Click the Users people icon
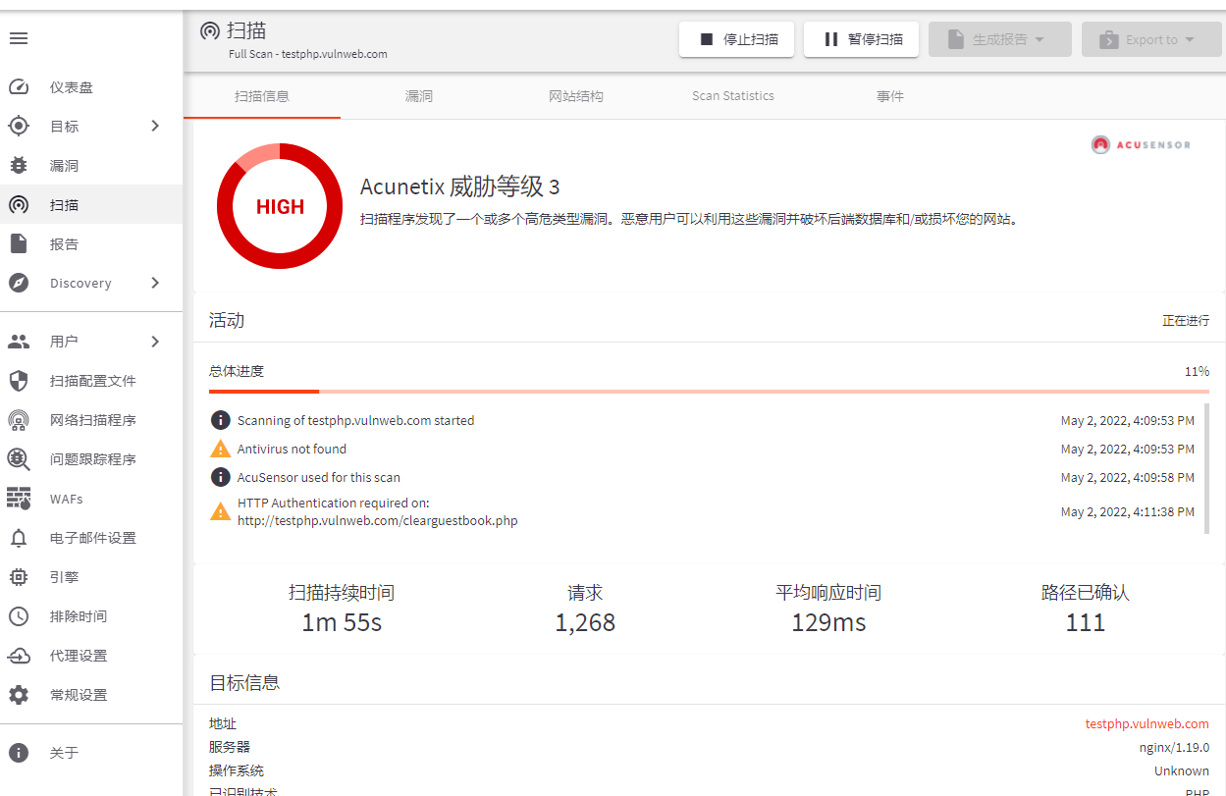Image resolution: width=1226 pixels, height=796 pixels. click(19, 342)
